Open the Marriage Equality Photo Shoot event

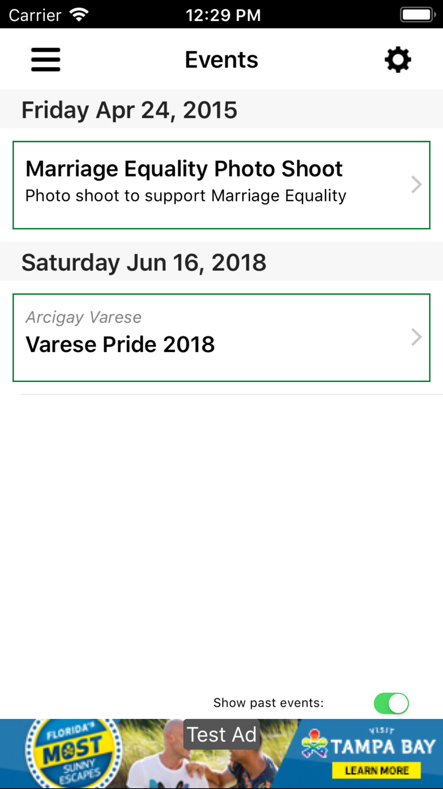click(221, 185)
